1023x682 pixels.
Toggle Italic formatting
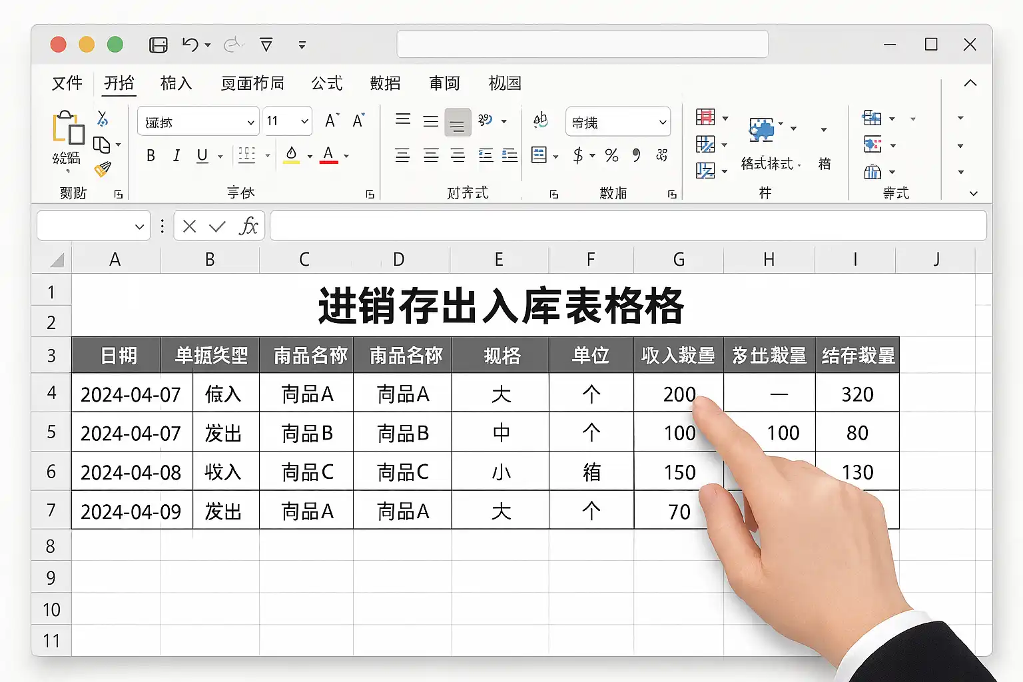click(x=176, y=155)
